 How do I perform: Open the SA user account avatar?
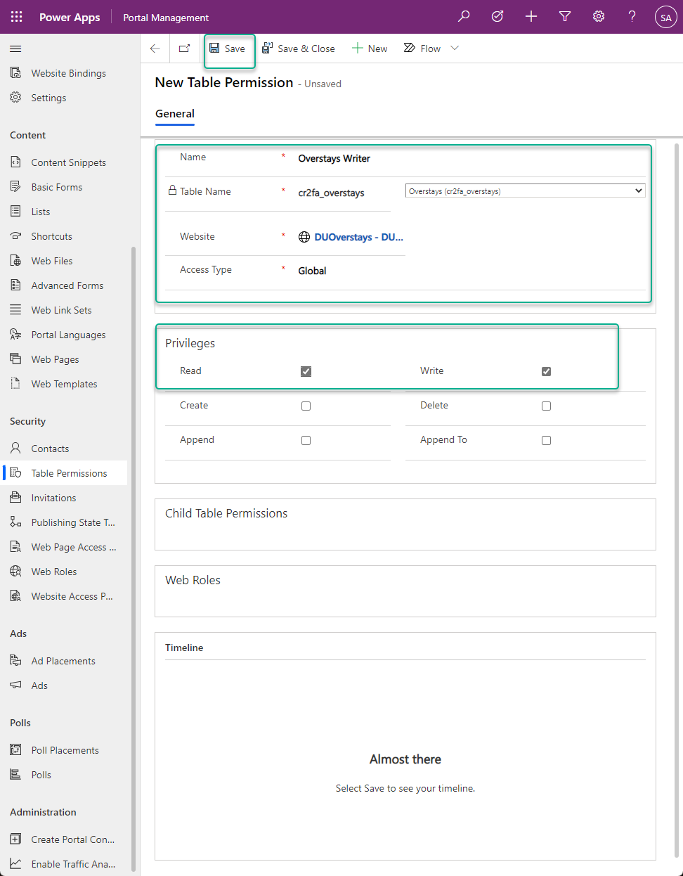coord(665,17)
